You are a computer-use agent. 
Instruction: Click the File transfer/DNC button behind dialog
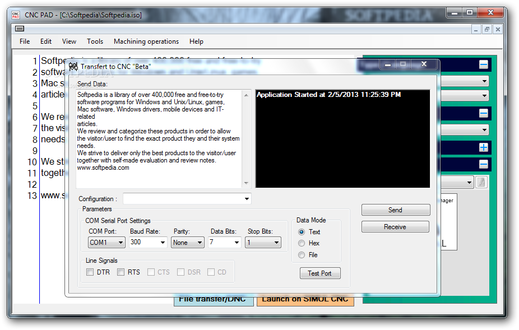214,300
